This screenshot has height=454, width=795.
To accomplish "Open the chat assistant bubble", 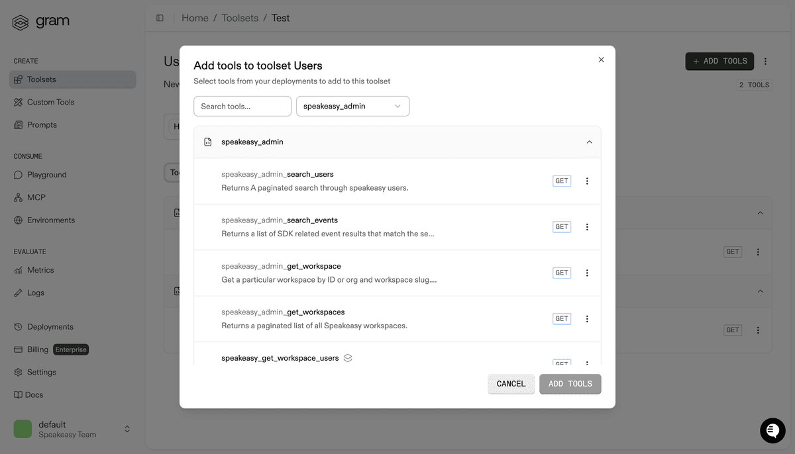I will tap(772, 430).
